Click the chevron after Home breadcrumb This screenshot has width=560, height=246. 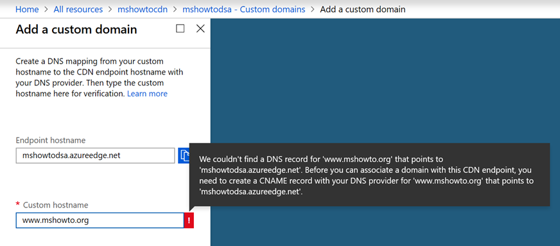(x=46, y=9)
